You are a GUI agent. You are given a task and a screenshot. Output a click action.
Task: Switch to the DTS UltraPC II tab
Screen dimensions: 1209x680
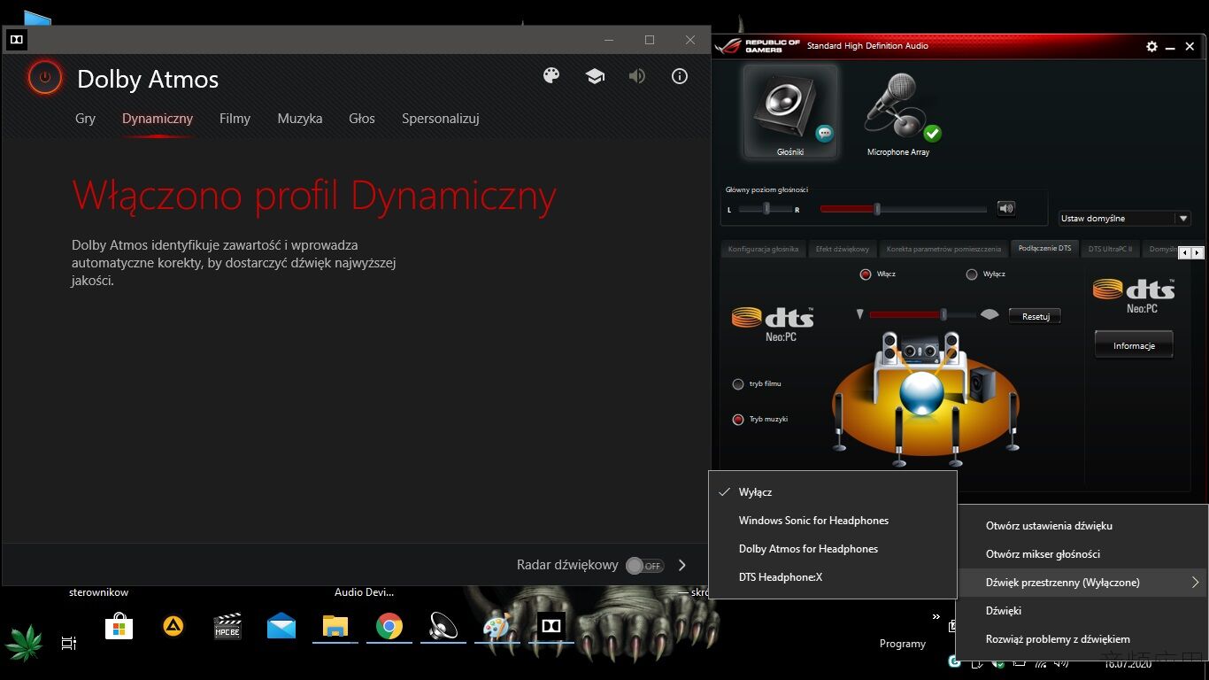1110,249
